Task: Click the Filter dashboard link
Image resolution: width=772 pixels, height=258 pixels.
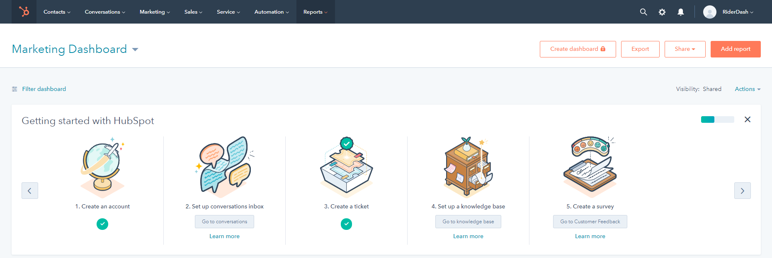Action: pyautogui.click(x=44, y=89)
